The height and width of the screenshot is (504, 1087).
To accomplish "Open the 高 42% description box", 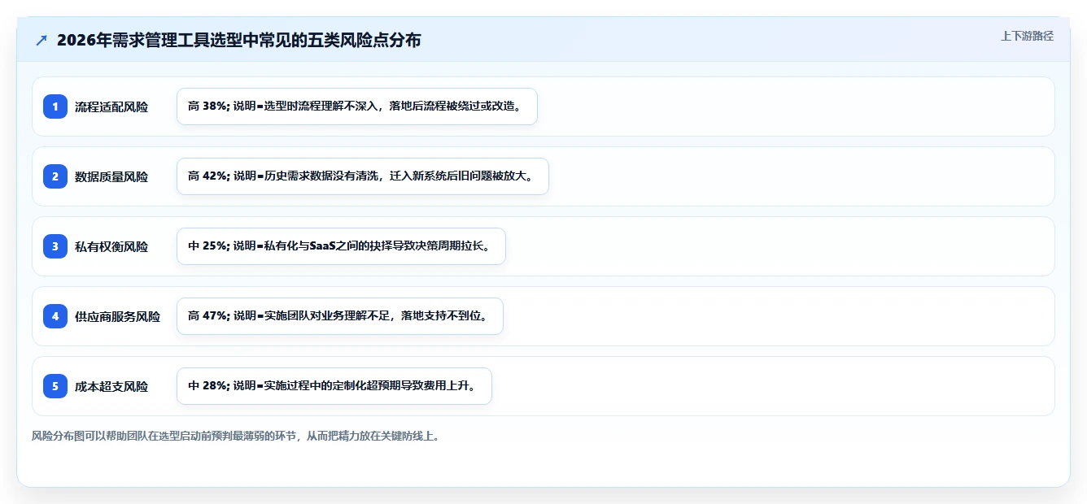I will [x=363, y=176].
